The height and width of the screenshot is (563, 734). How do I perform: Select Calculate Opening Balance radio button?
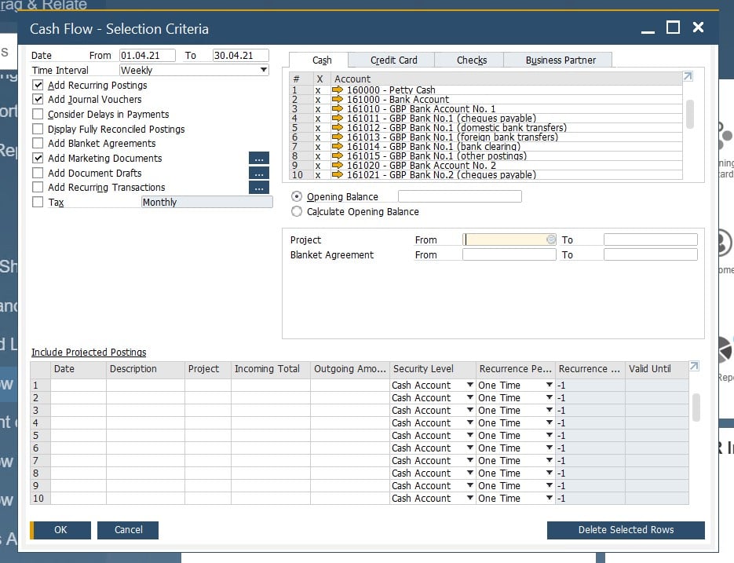tap(297, 211)
